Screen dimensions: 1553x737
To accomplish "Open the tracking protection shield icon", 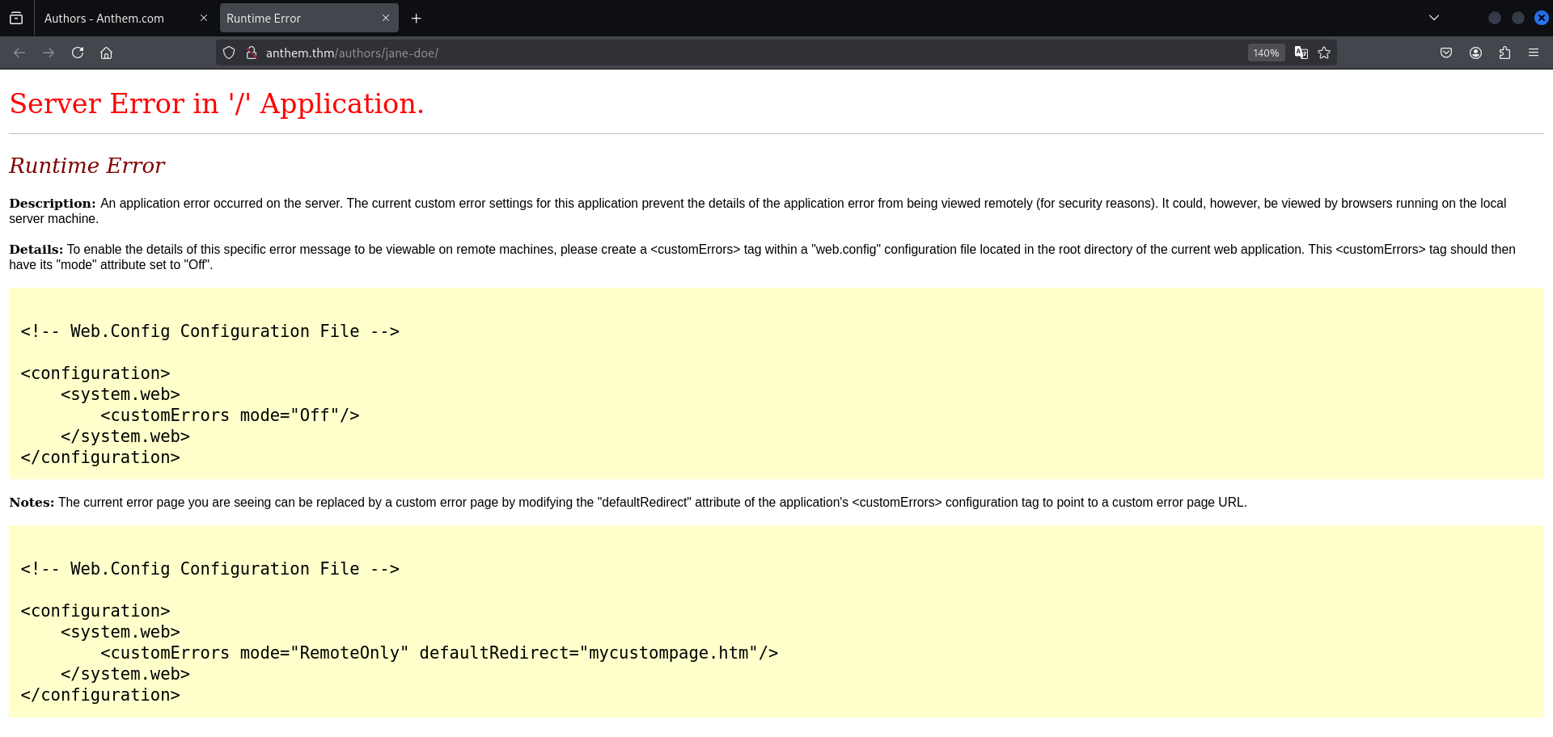I will coord(229,53).
